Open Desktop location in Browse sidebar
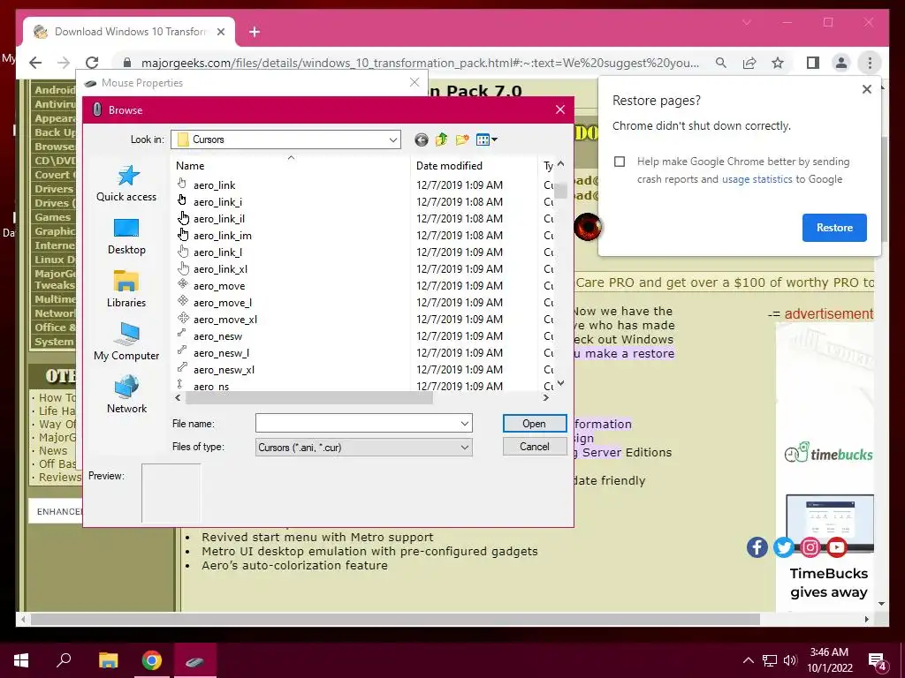905x678 pixels. 126,237
